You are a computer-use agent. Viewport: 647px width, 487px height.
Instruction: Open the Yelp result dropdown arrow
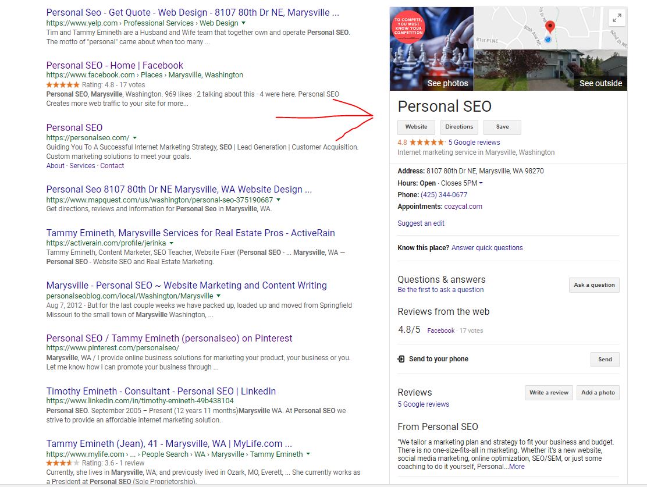tap(243, 23)
